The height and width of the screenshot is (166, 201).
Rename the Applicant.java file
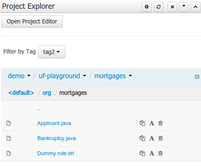(152, 123)
